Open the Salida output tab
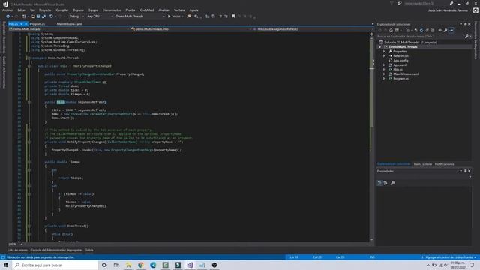The image size is (480, 270). coord(89,250)
